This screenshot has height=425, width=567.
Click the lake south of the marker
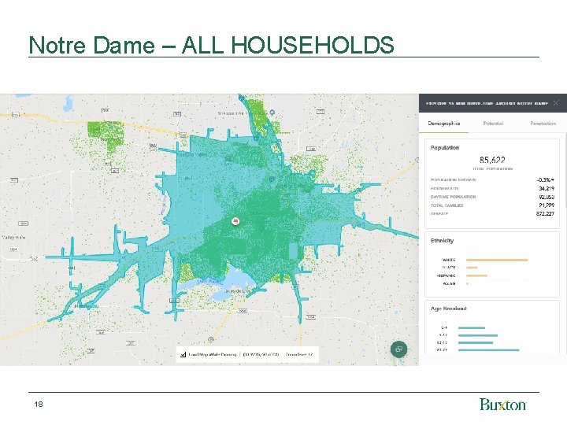pyautogui.click(x=224, y=283)
